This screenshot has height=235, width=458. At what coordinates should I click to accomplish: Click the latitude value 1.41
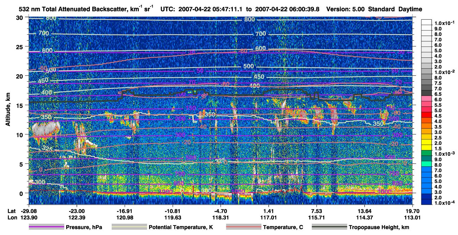(269, 211)
